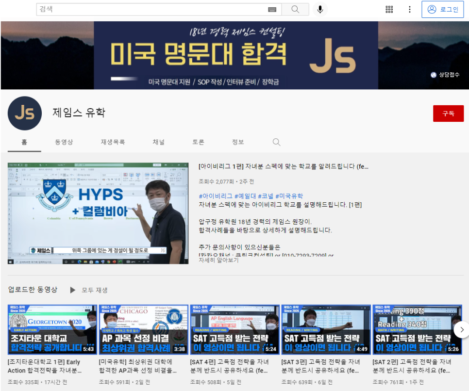Click the channel search magnifier icon
This screenshot has height=391, width=469.
(x=276, y=142)
